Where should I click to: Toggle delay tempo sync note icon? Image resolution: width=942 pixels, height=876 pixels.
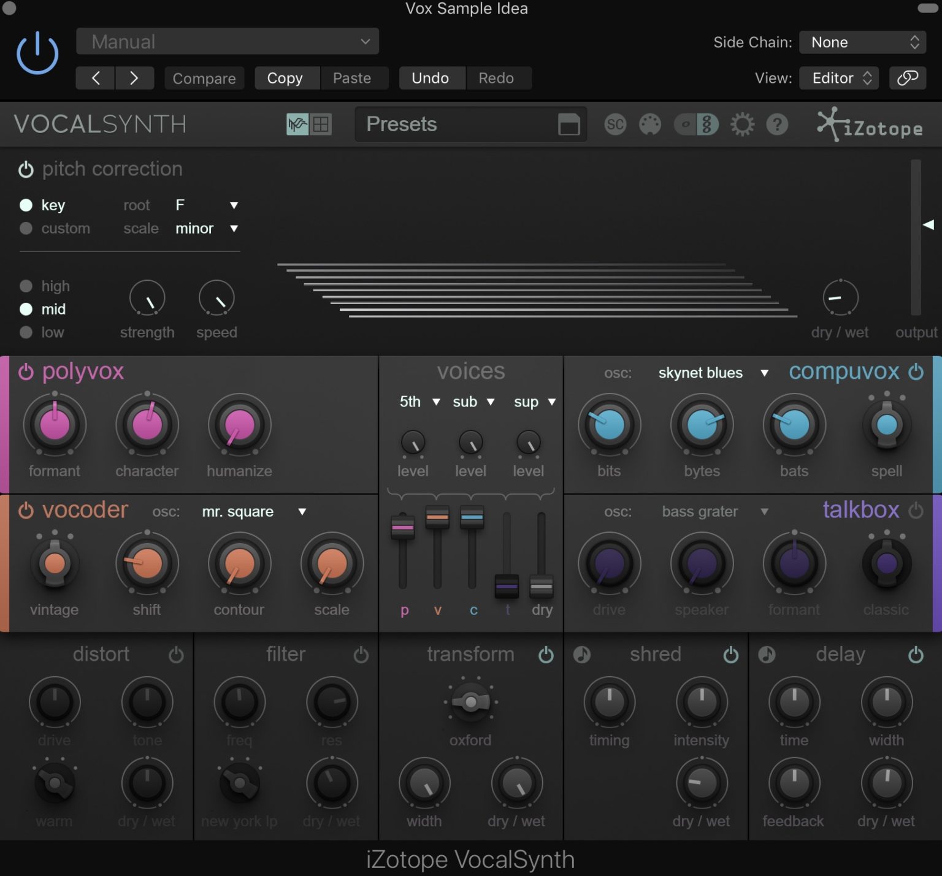767,655
